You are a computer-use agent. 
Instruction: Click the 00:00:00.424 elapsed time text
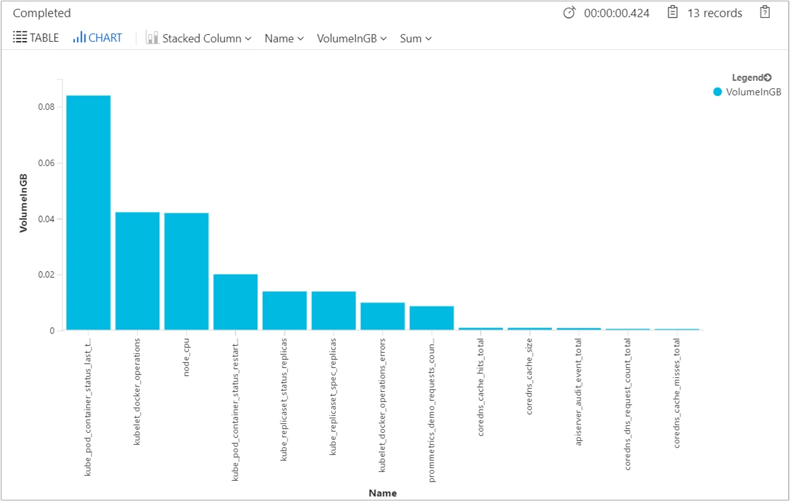click(616, 13)
